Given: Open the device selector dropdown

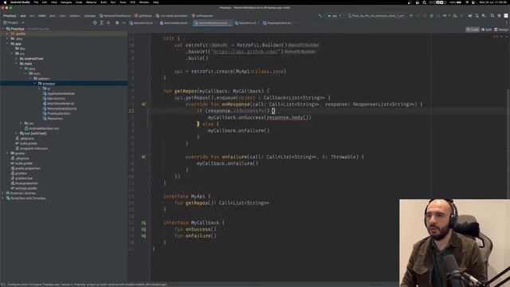Looking at the screenshot, I should pos(377,16).
